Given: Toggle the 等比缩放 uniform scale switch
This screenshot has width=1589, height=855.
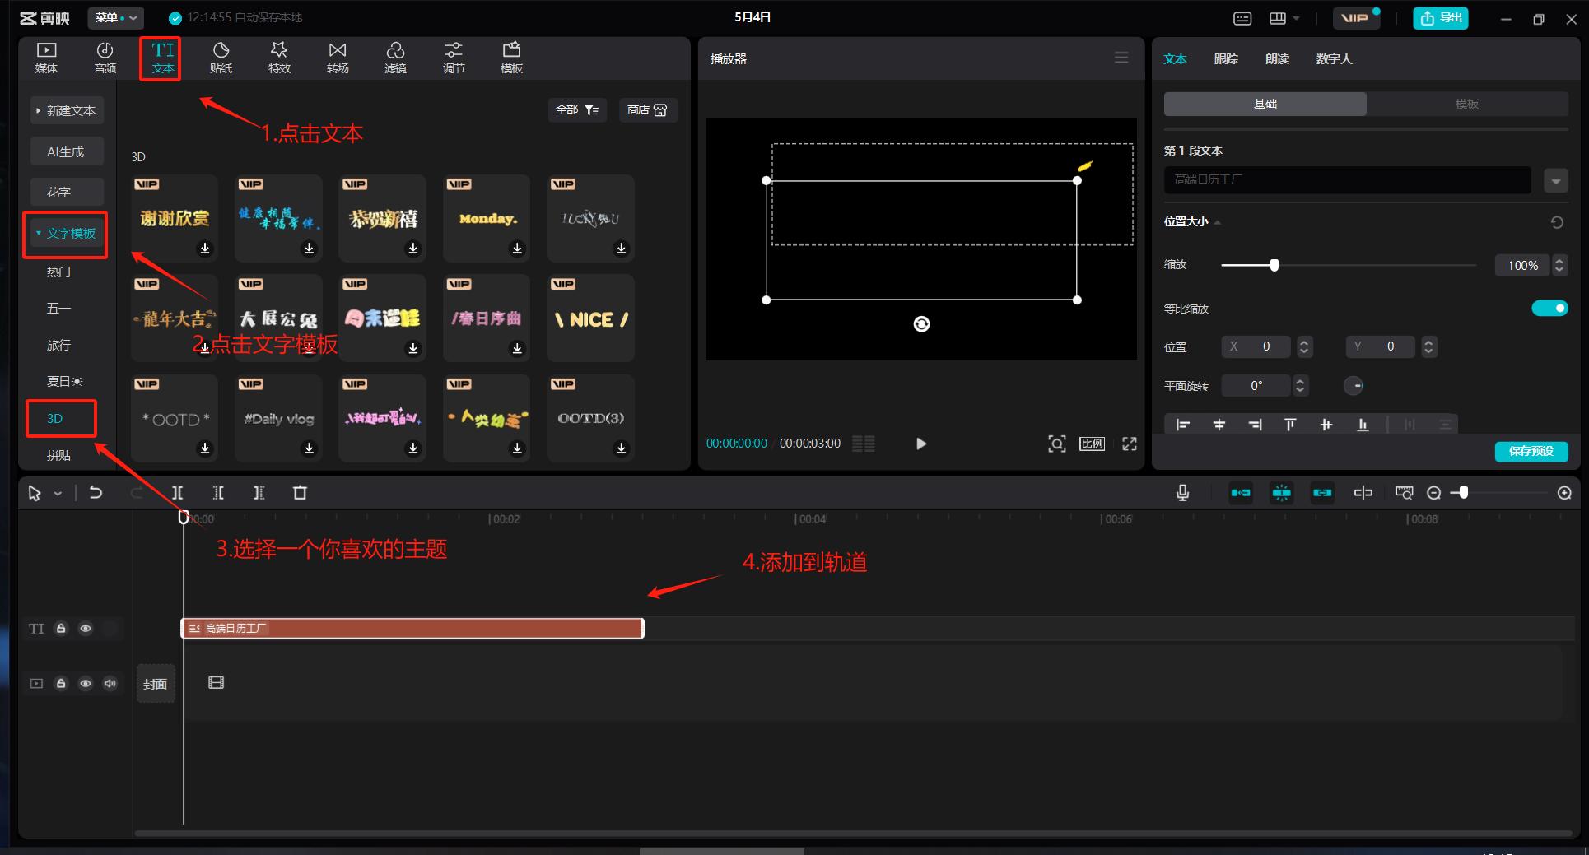Looking at the screenshot, I should pyautogui.click(x=1549, y=309).
